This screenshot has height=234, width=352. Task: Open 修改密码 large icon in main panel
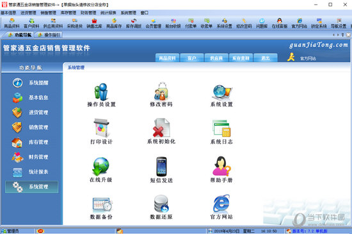click(x=161, y=95)
